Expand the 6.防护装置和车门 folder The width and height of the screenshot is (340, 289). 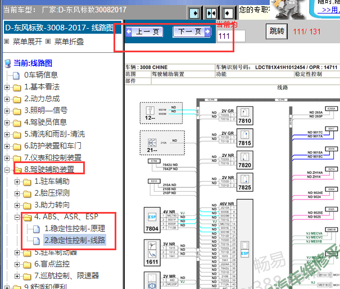coord(7,146)
